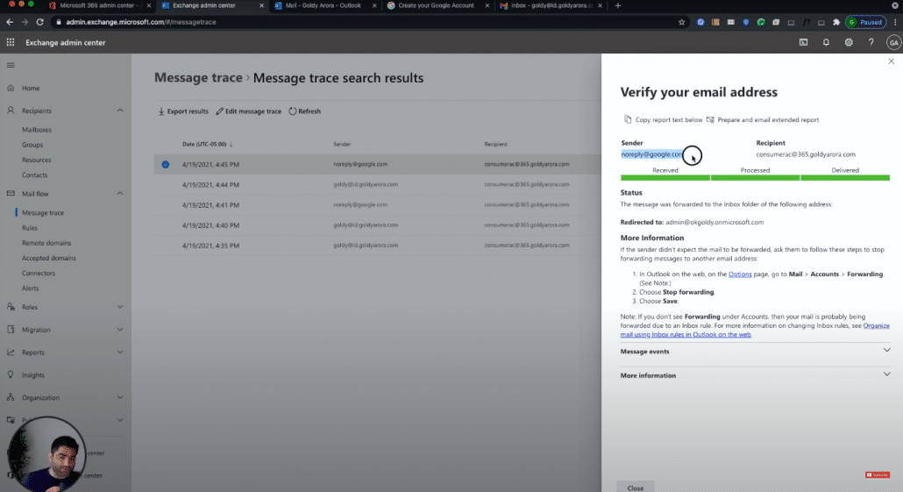Open Resources under Recipients
Screen dimensions: 903x492
36,160
